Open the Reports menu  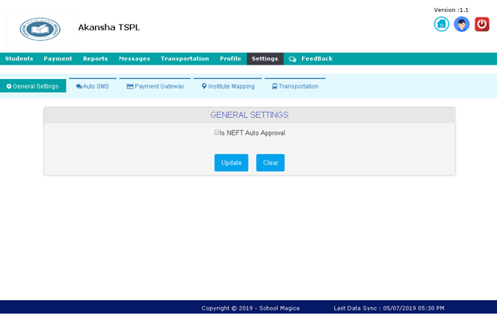click(95, 58)
